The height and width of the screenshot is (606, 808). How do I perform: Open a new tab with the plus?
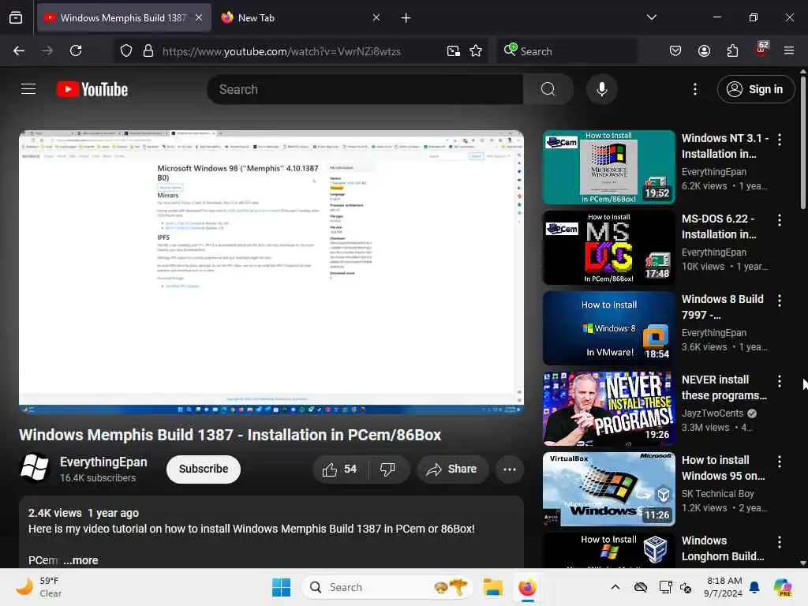[406, 18]
